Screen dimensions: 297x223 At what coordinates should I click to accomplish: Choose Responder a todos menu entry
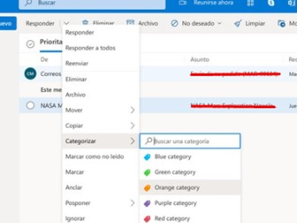[x=90, y=48]
